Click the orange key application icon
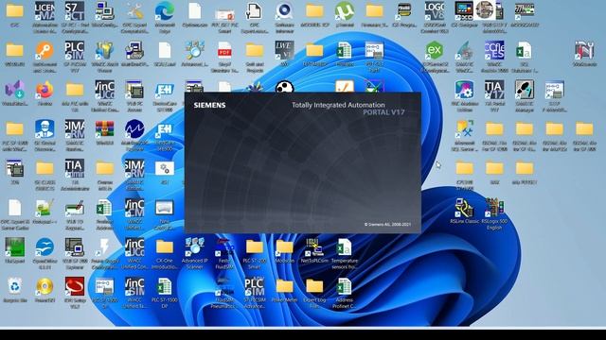This screenshot has width=606, height=340. tap(45, 50)
